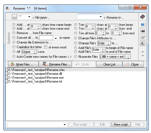Click the Edit script button
This screenshot has height=133, width=151.
pyautogui.click(x=102, y=124)
